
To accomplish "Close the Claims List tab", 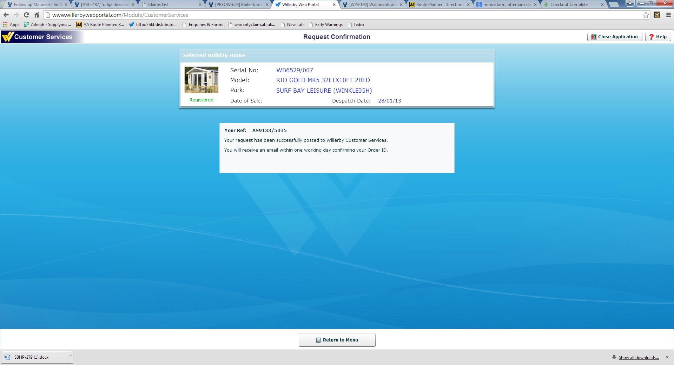I will click(x=200, y=5).
